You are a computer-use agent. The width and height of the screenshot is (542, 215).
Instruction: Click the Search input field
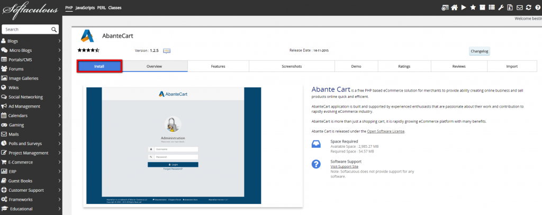[x=26, y=29]
